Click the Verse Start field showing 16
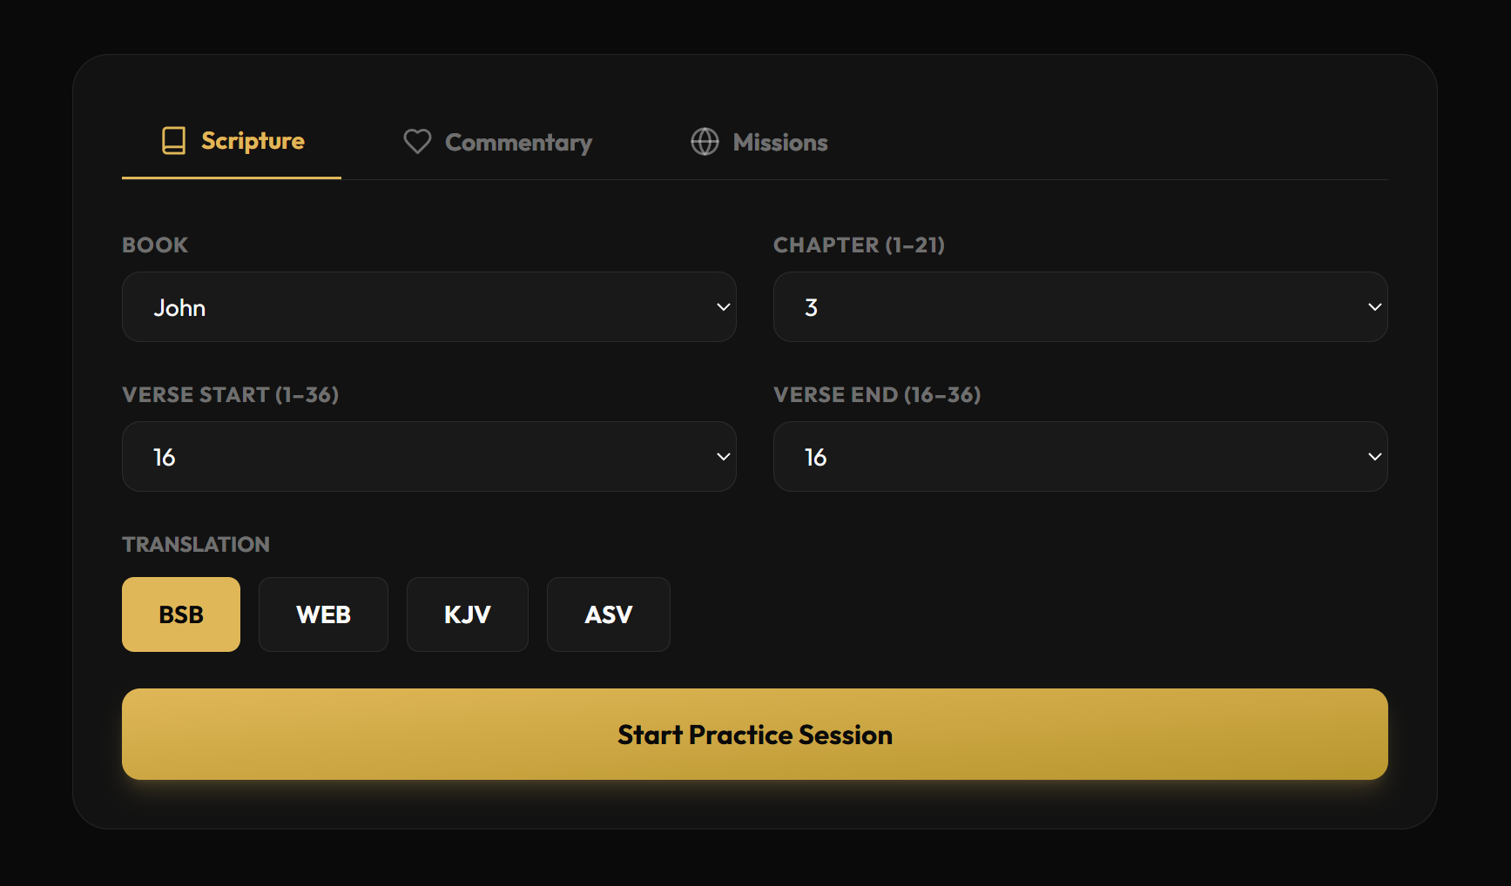1511x886 pixels. pyautogui.click(x=428, y=456)
